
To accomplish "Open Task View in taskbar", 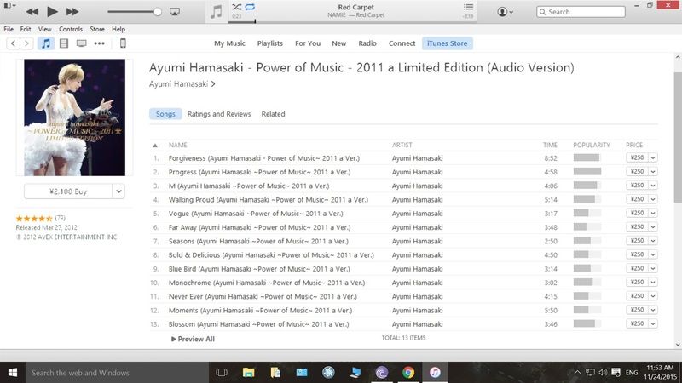I will (222, 373).
